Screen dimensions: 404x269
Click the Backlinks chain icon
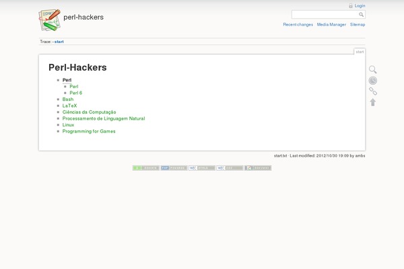click(x=373, y=91)
